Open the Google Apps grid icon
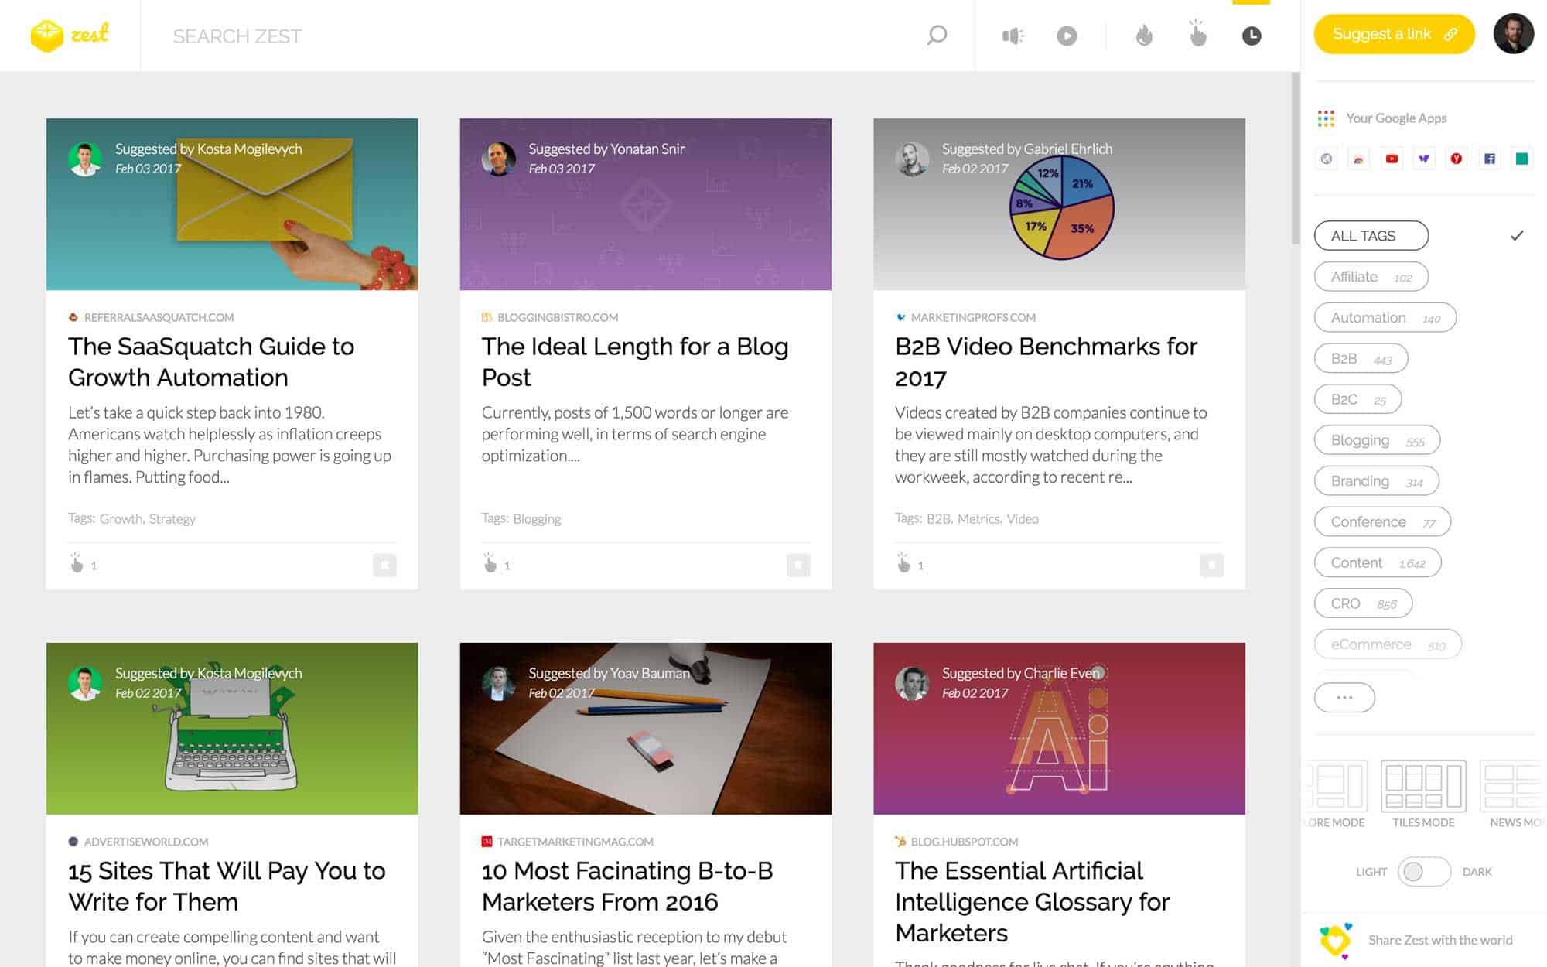Viewport: 1547px width, 967px height. [1326, 118]
